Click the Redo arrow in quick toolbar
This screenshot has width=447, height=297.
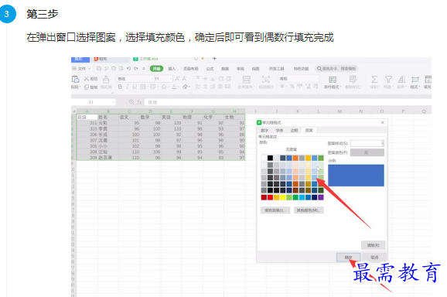click(x=136, y=68)
